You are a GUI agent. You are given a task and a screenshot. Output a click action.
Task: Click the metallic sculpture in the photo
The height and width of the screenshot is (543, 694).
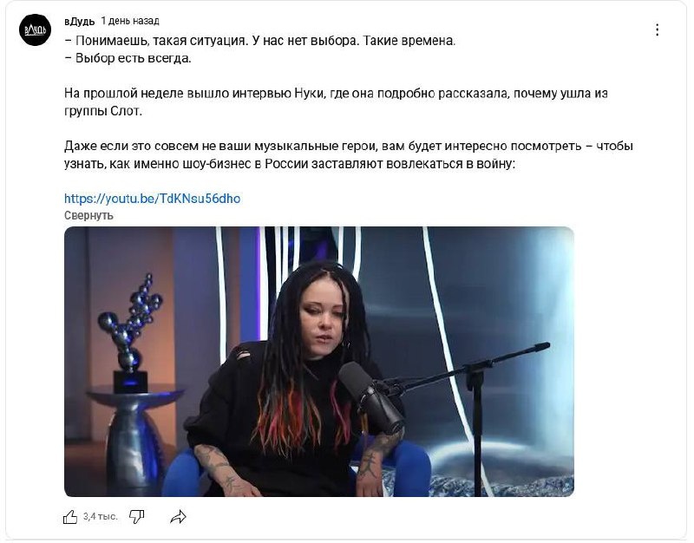[130, 330]
